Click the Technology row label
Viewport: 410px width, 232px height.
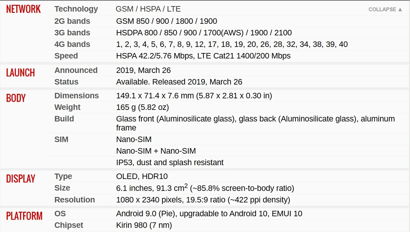tap(76, 9)
